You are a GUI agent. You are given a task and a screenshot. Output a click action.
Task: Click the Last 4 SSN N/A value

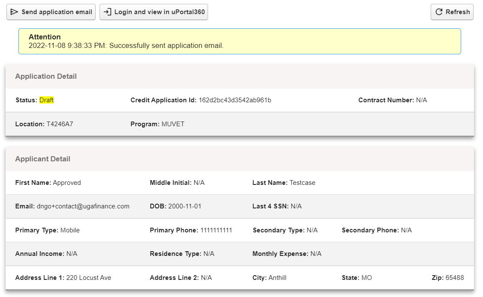coord(296,206)
